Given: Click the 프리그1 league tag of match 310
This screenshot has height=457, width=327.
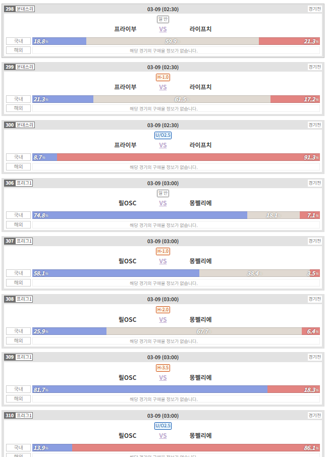Looking at the screenshot, I should (x=24, y=415).
